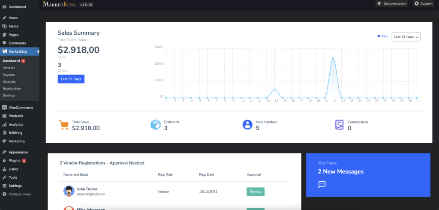This screenshot has height=210, width=439.
Task: Click the New Vendors person icon
Action: (247, 125)
